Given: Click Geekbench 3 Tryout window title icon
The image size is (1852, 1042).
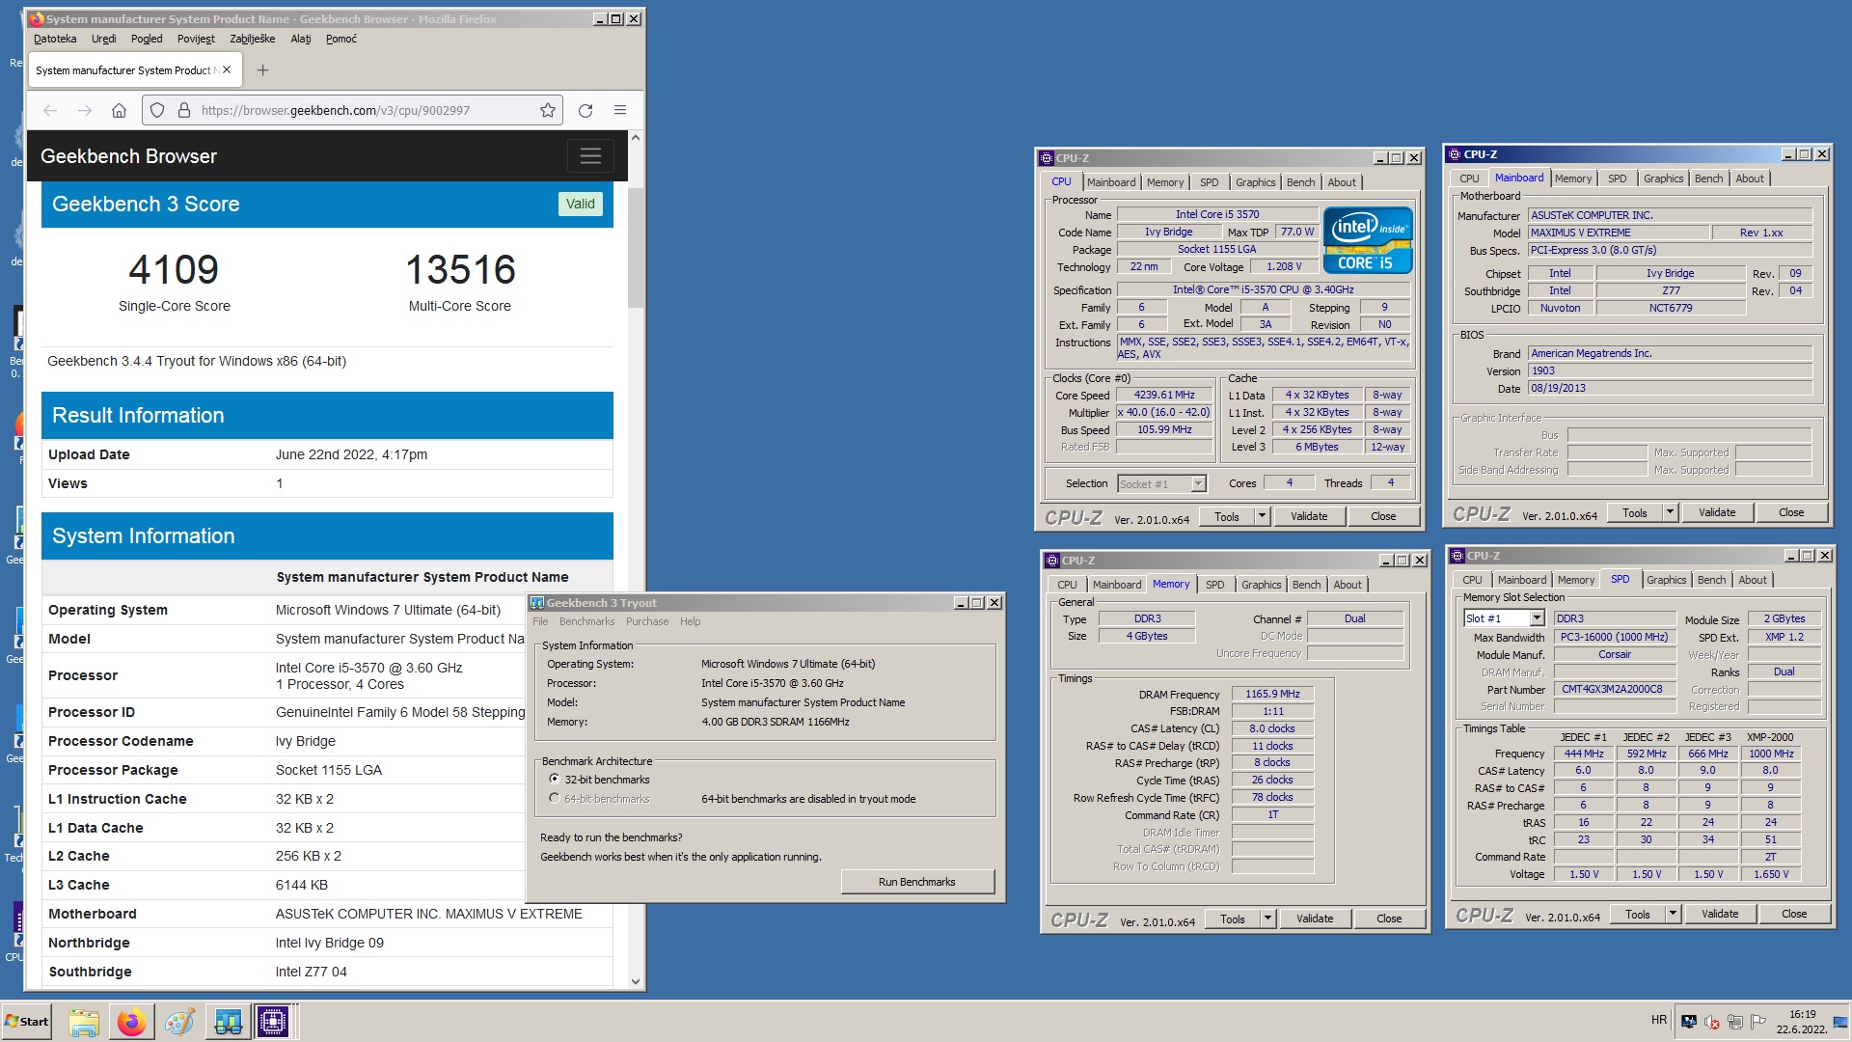Looking at the screenshot, I should tap(537, 603).
